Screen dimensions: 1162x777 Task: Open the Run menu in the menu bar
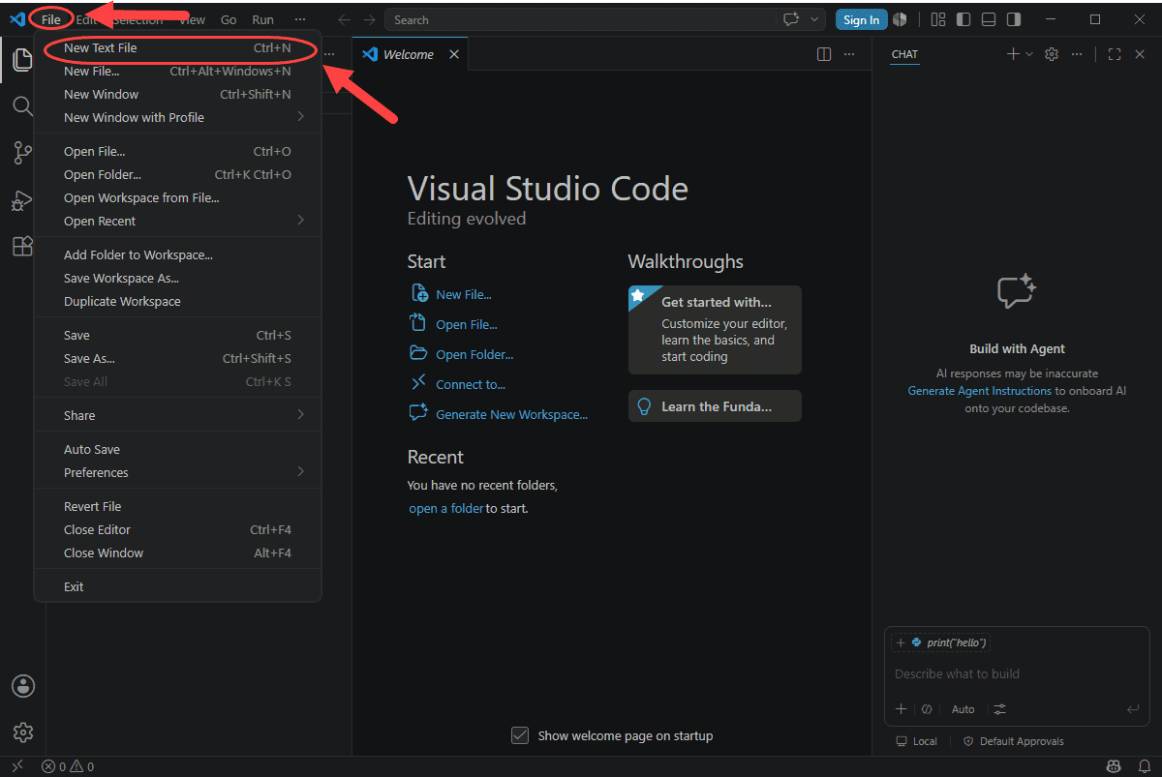tap(262, 19)
